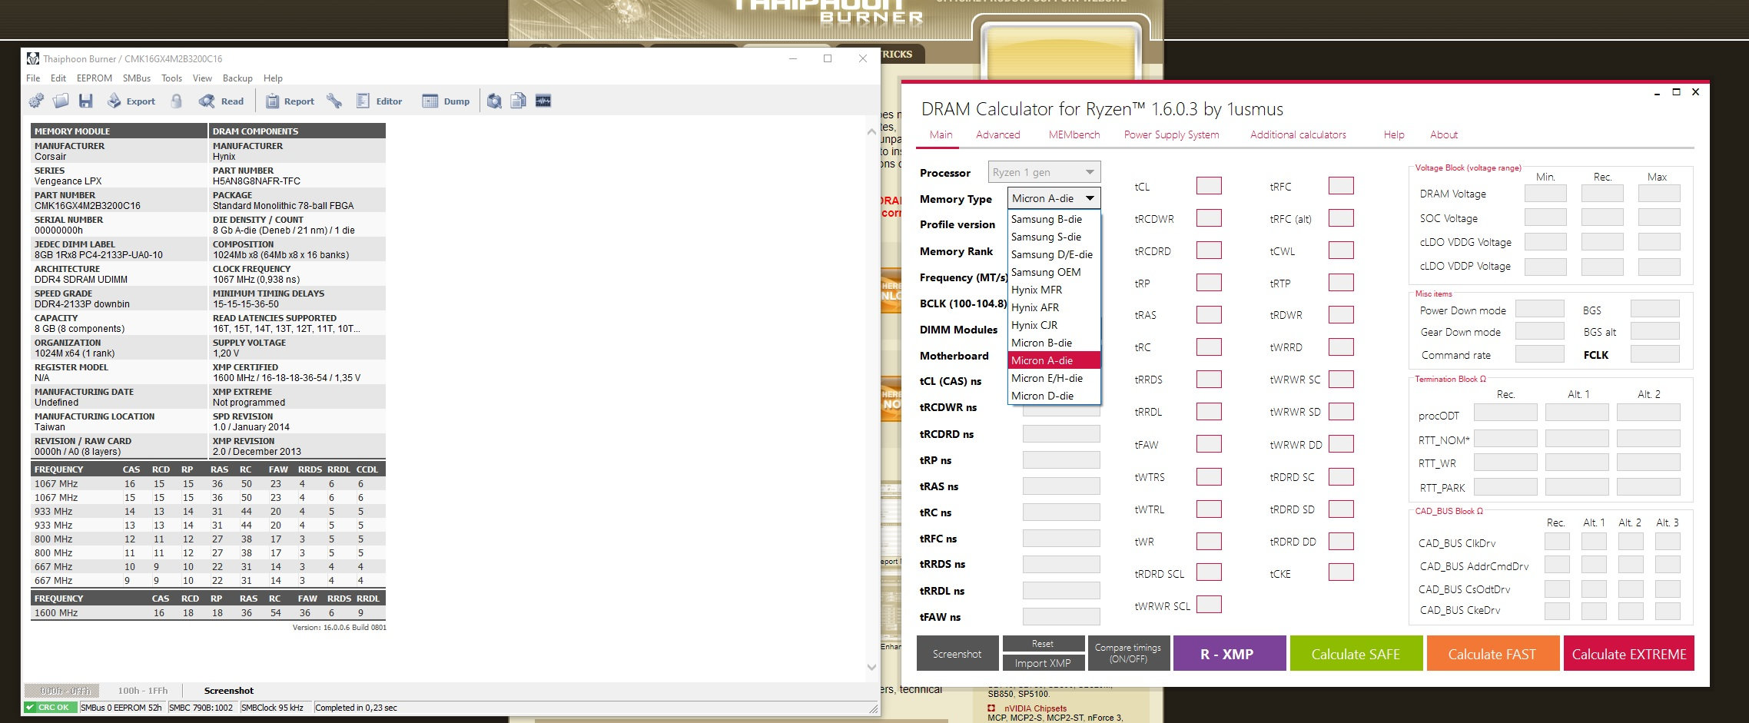1749x723 pixels.
Task: Select the 100h - 1FFh tab
Action: (x=143, y=691)
